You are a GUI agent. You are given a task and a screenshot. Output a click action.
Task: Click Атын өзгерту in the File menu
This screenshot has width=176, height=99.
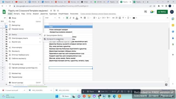(x=25, y=48)
